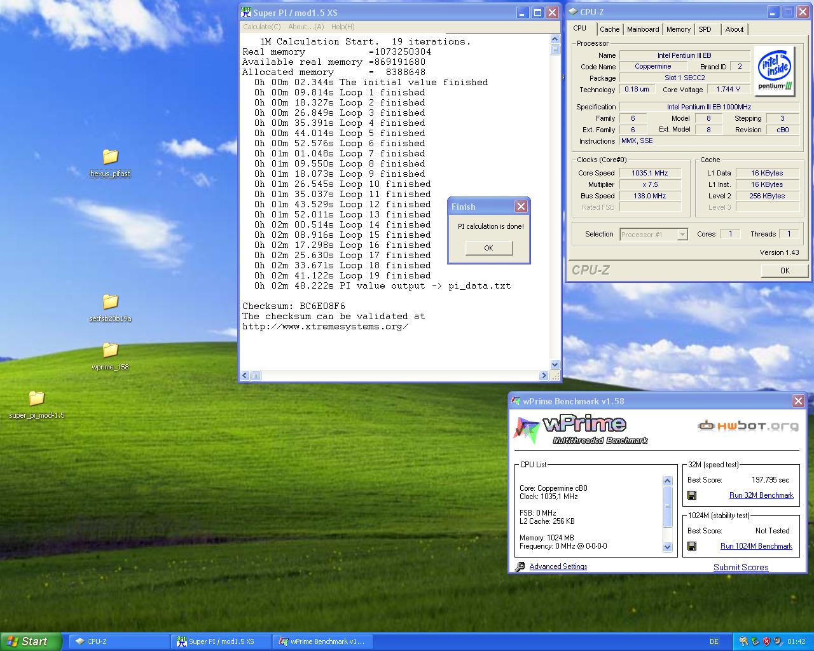This screenshot has height=651, width=814.
Task: Switch to the Memory tab in CPU-Z
Action: pos(679,29)
